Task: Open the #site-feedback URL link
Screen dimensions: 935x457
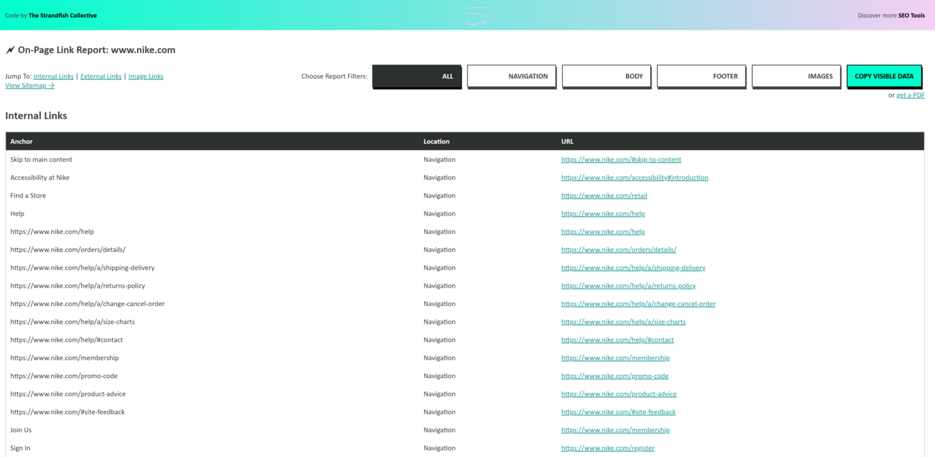Action: click(x=619, y=412)
